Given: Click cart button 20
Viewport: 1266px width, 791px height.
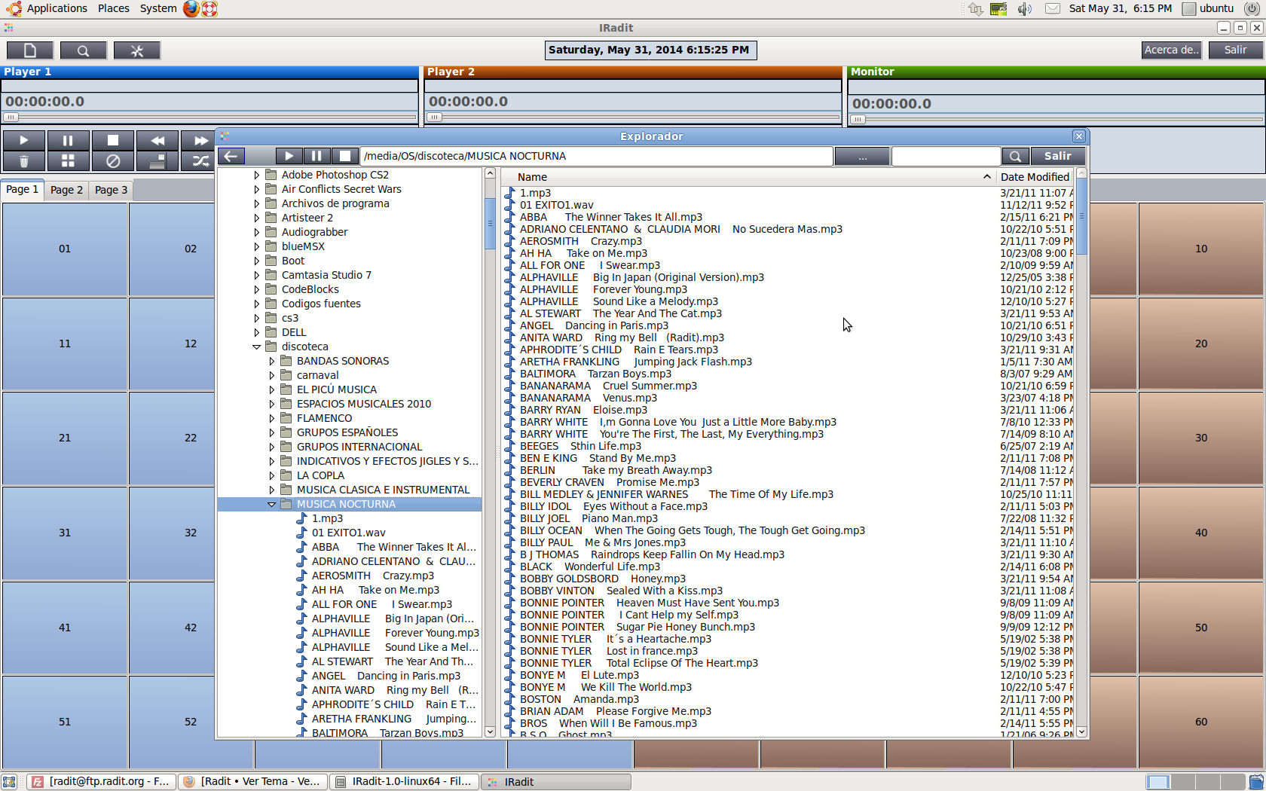Looking at the screenshot, I should 1201,344.
